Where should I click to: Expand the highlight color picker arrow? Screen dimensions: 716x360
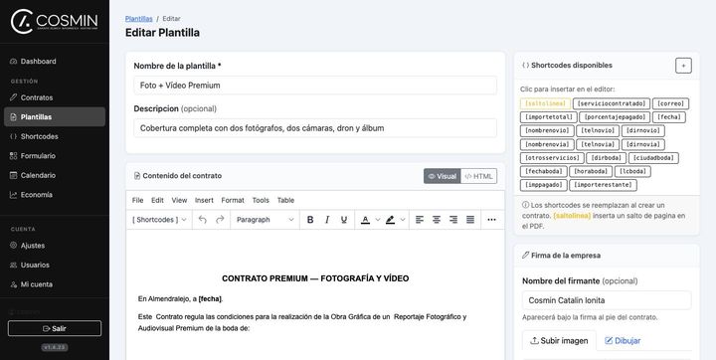[403, 220]
